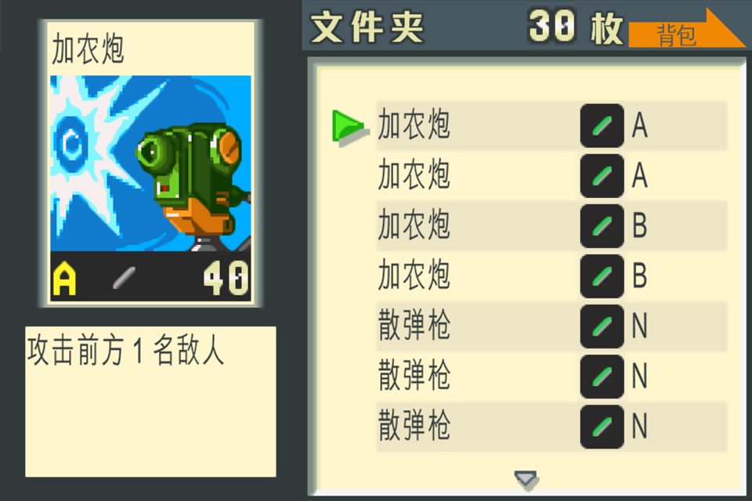The width and height of the screenshot is (752, 501).
Task: Click the 加农炮 cannon card artwork
Action: [x=150, y=163]
